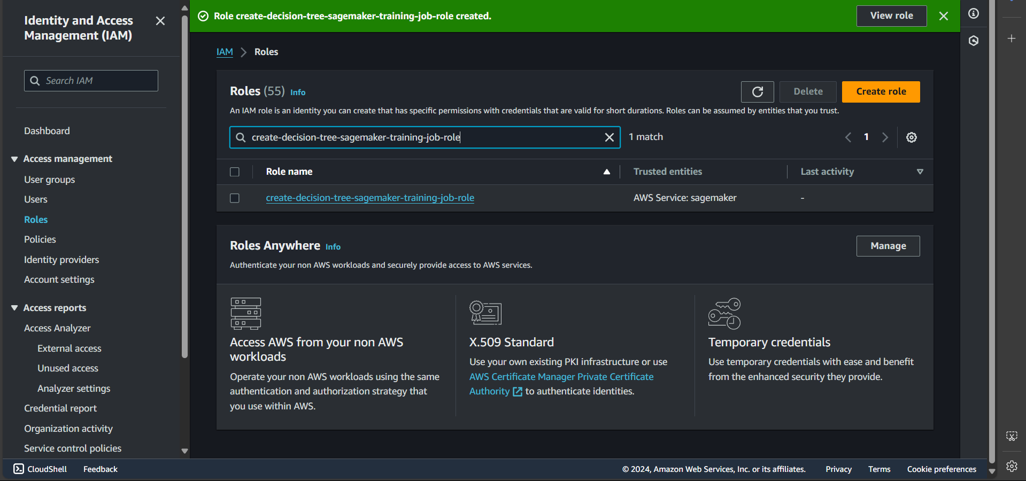Open the create-decision-tree-sagemaker-training-job-role link
Image resolution: width=1026 pixels, height=481 pixels.
coord(370,198)
